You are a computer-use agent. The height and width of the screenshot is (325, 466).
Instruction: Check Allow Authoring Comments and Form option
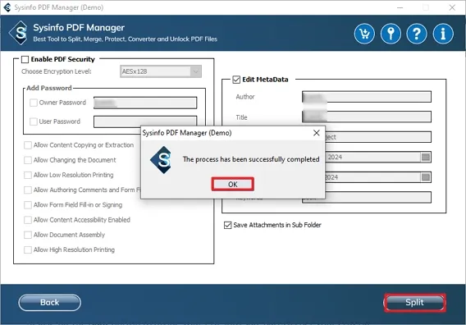pos(28,190)
